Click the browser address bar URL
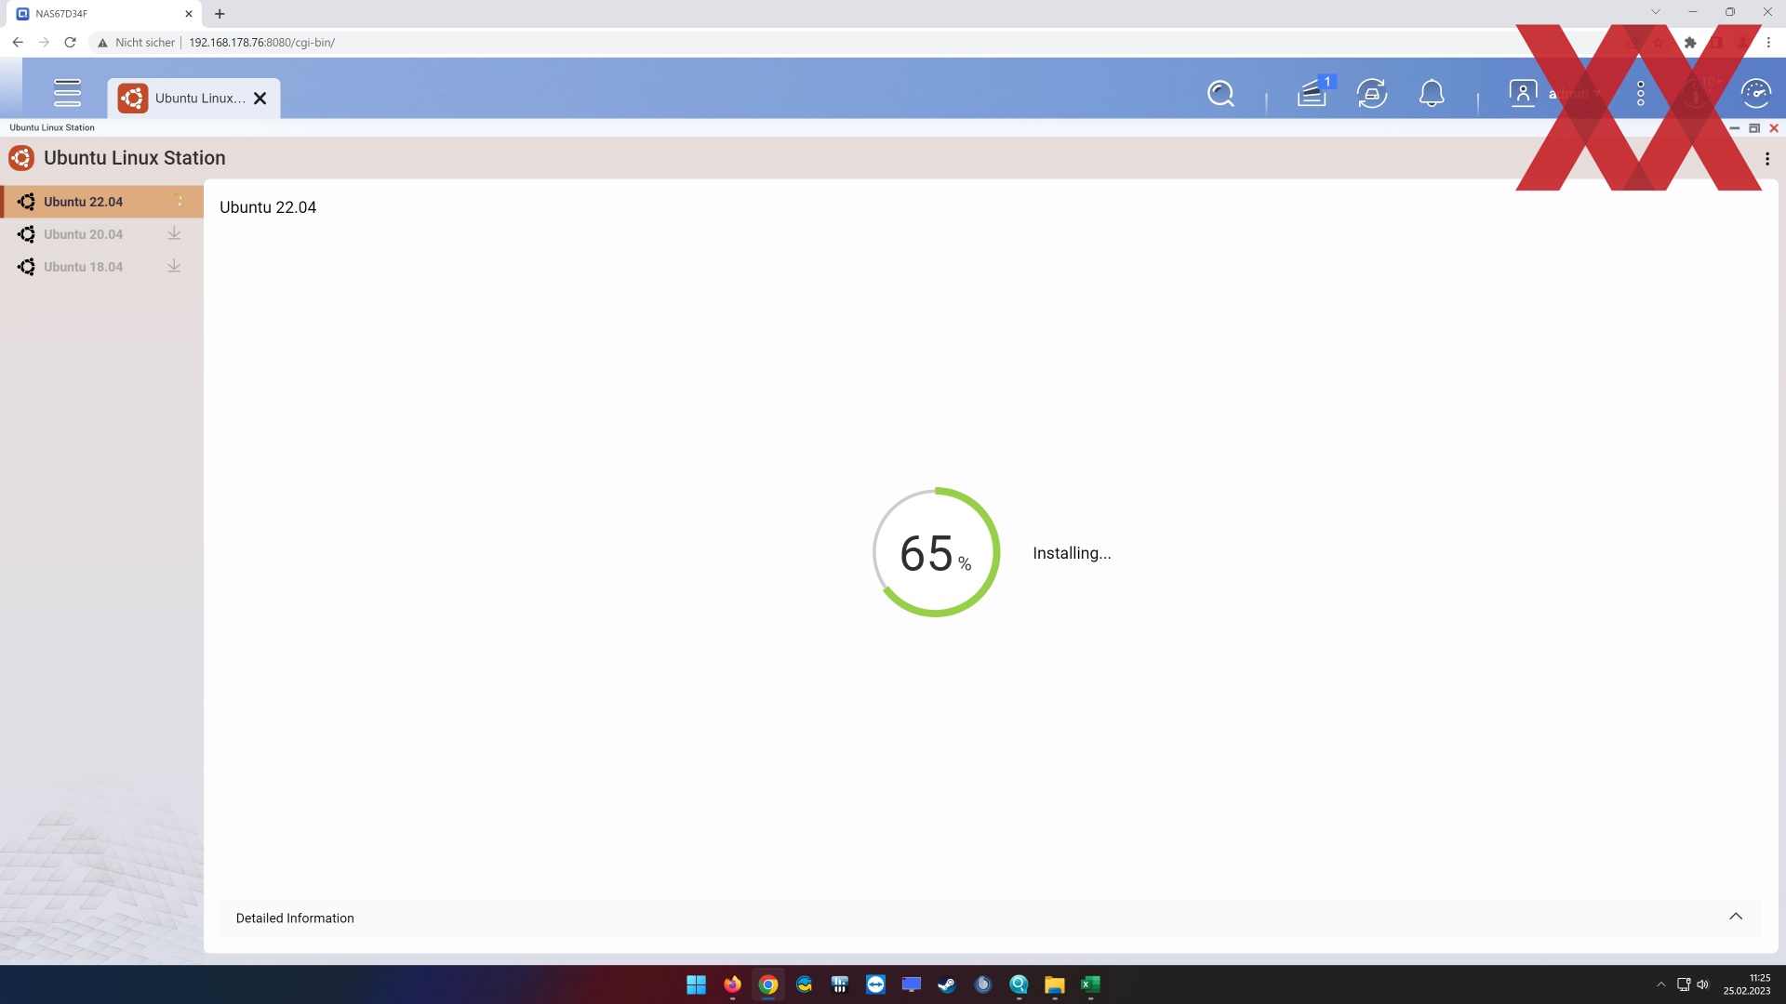This screenshot has width=1786, height=1004. click(261, 43)
